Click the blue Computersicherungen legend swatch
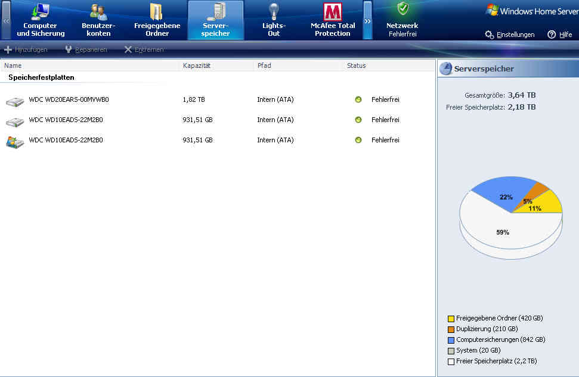 click(451, 340)
